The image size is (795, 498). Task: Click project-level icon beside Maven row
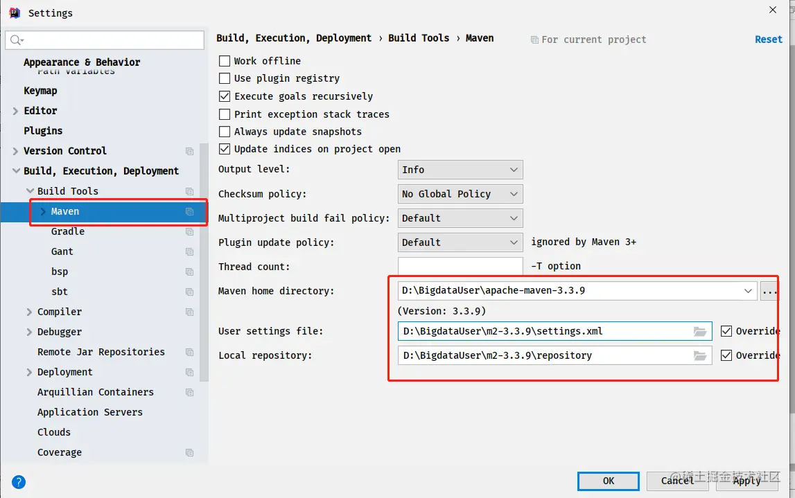[190, 212]
